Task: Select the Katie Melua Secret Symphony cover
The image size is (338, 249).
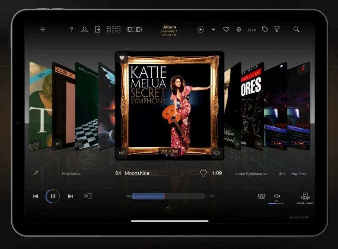Action: pyautogui.click(x=170, y=106)
